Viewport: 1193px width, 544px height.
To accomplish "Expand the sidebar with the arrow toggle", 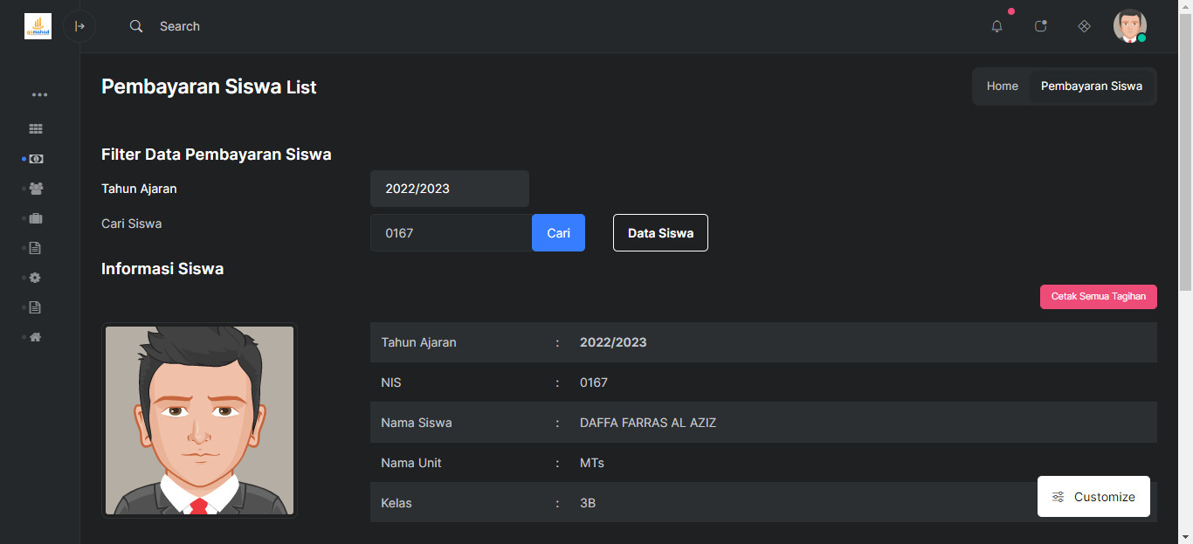I will (79, 26).
